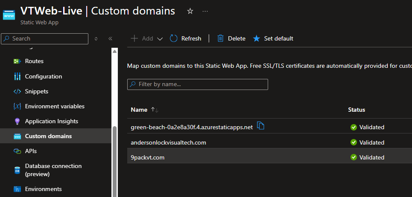
Task: Click the Snippets code icon
Action: (18, 92)
